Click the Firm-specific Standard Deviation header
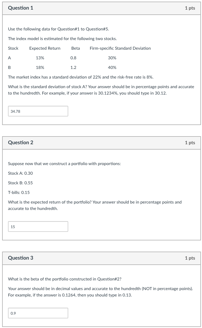Viewport: 202px width, 328px height. (120, 48)
